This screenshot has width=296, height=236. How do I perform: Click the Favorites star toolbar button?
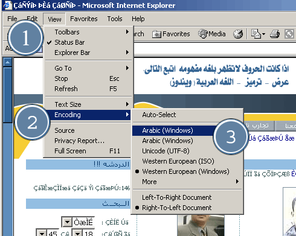point(171,34)
